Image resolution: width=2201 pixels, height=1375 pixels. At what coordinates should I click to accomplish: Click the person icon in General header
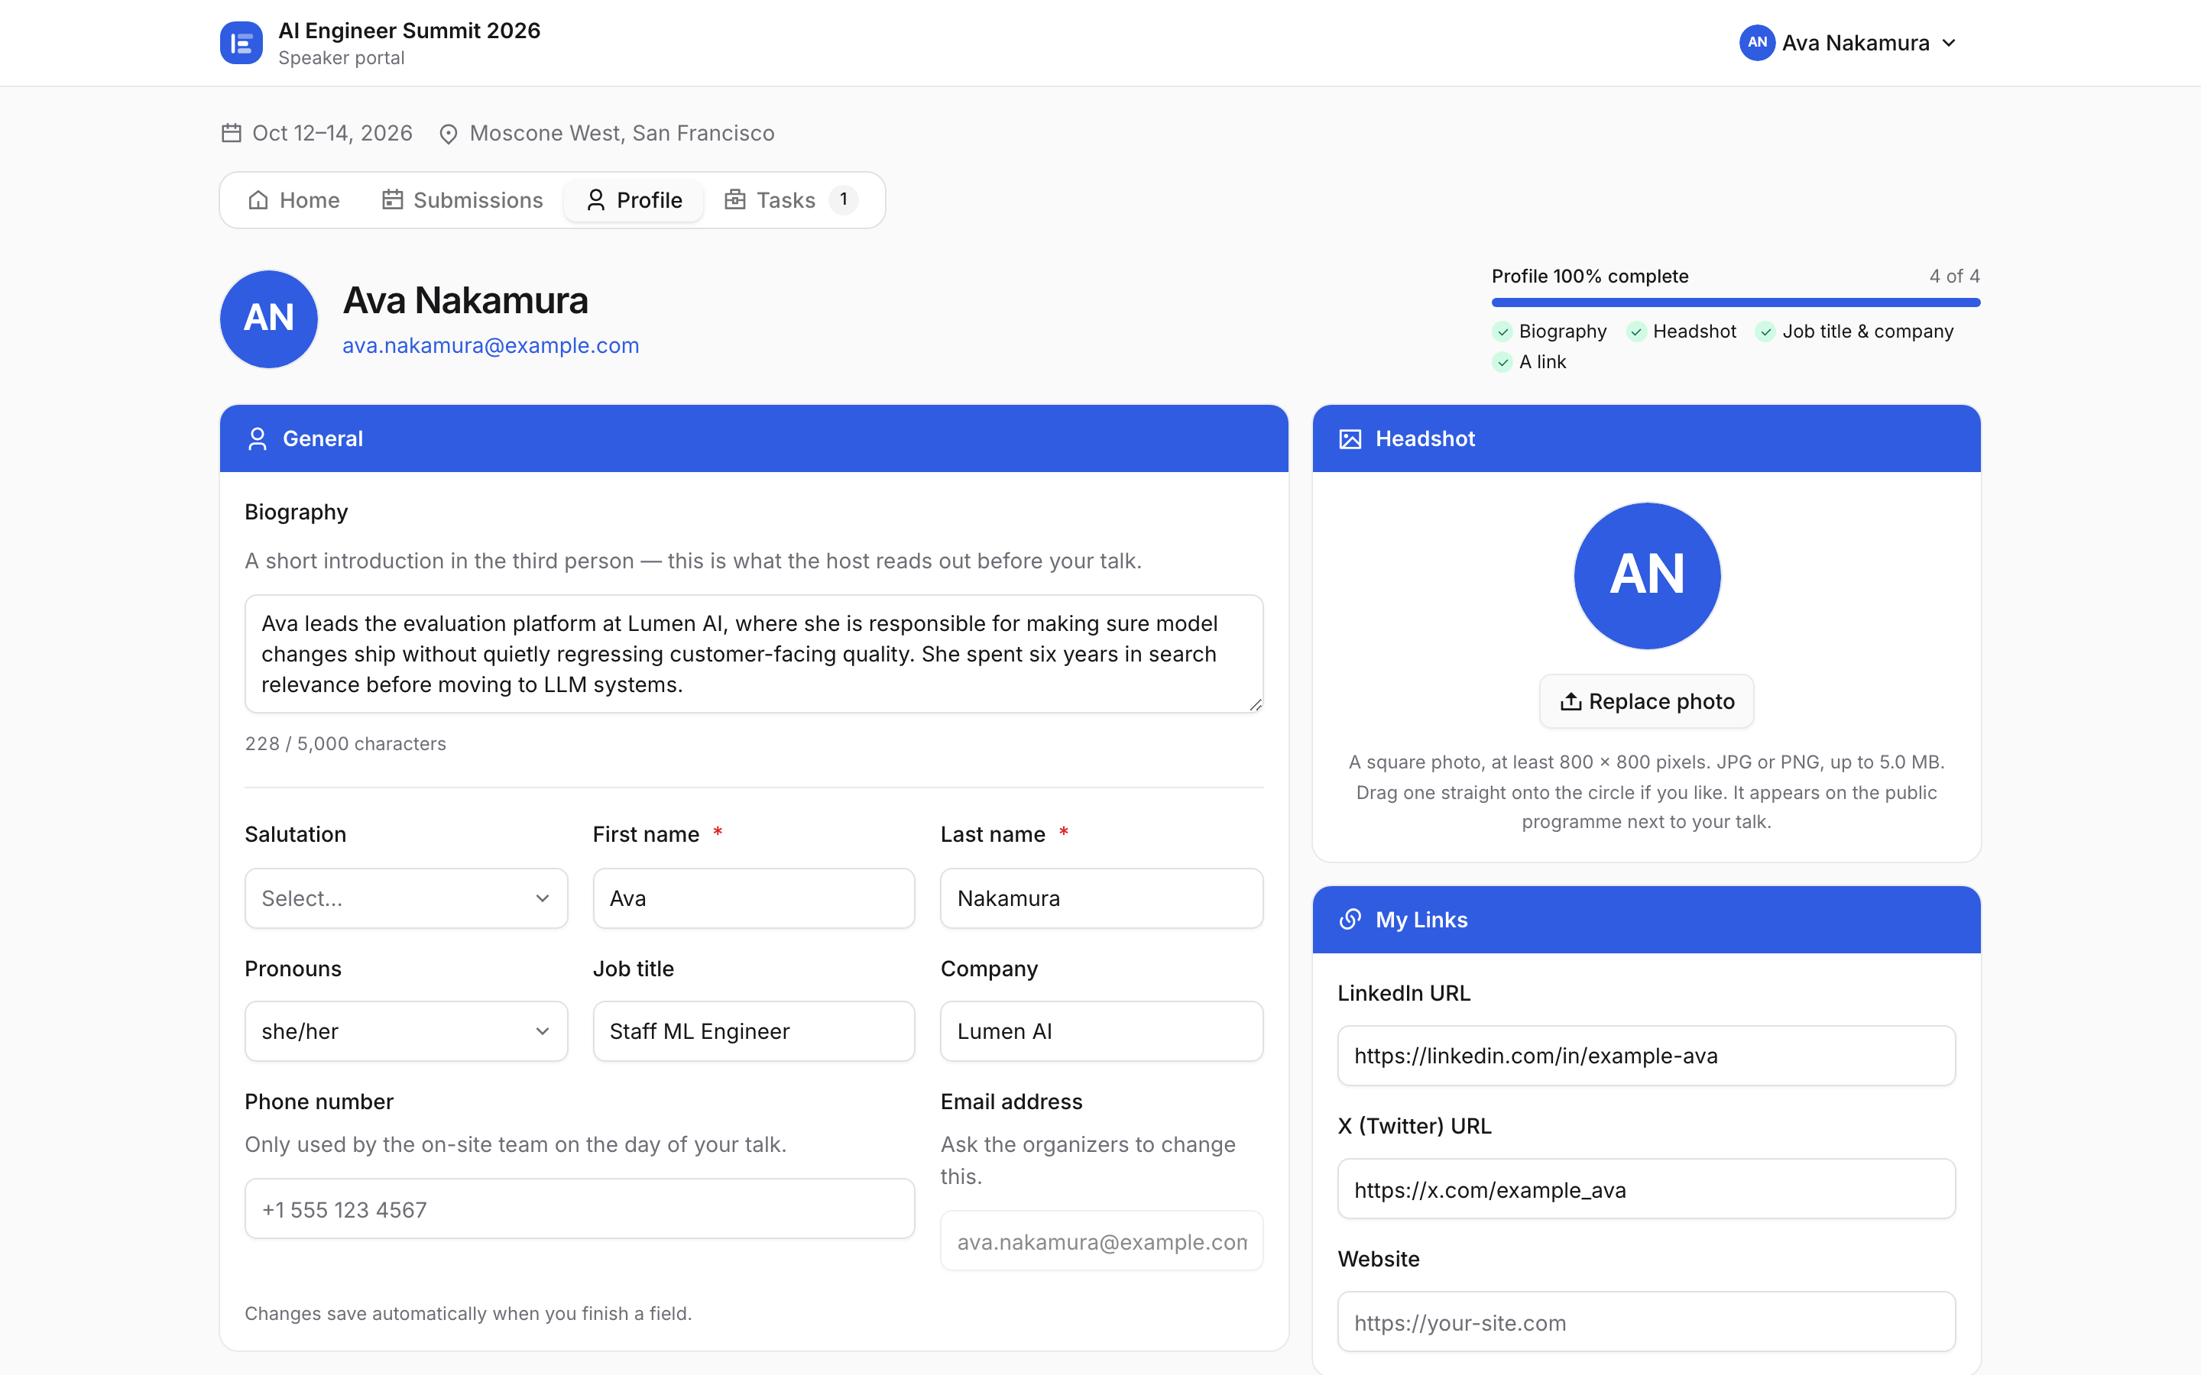pyautogui.click(x=258, y=439)
